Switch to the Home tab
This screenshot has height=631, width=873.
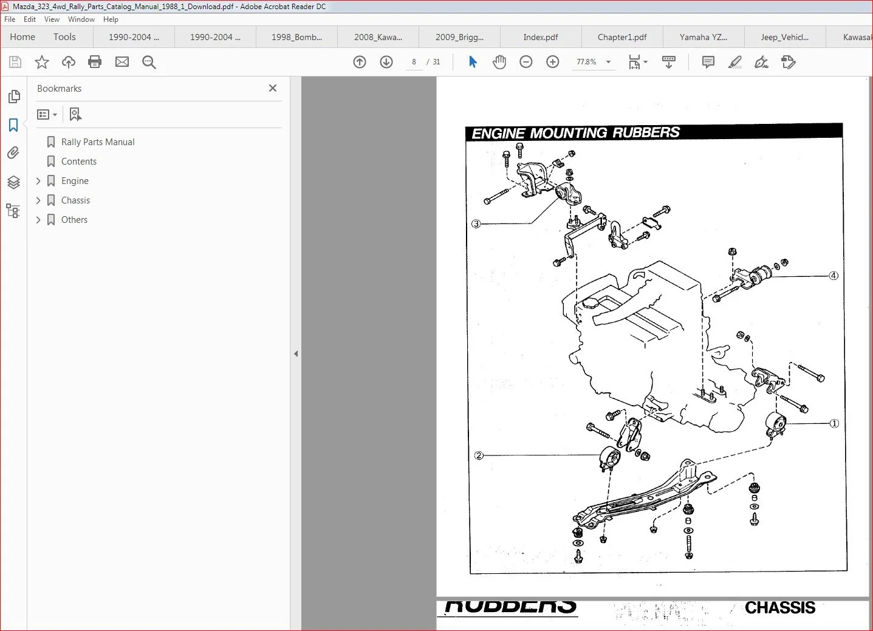pos(22,37)
